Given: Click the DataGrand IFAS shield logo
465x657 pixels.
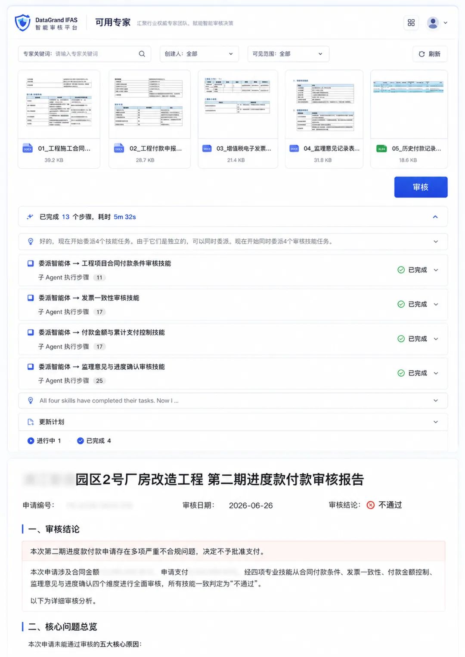Looking at the screenshot, I should tap(22, 23).
